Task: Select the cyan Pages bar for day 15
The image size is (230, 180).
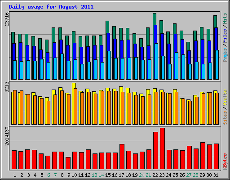Action: (x=109, y=65)
